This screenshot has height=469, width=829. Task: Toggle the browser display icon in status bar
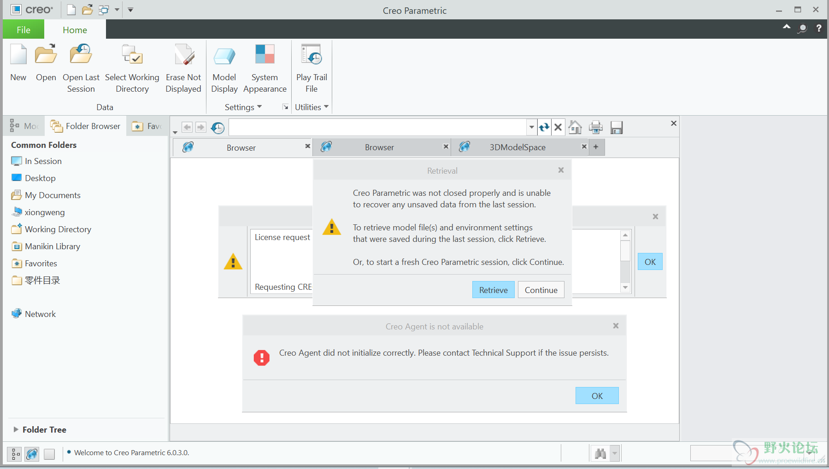pos(32,454)
